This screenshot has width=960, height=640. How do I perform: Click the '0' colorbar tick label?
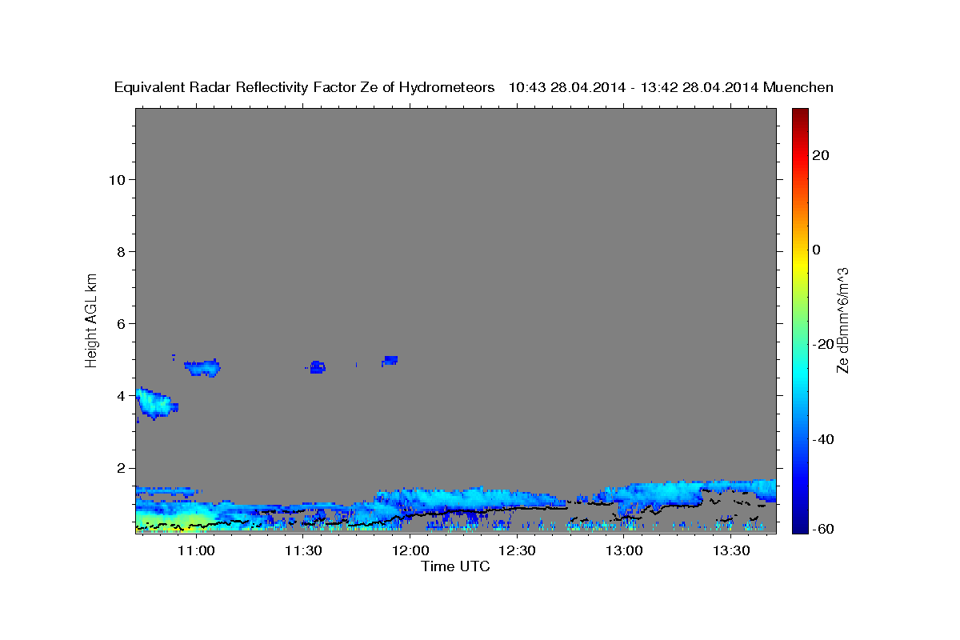(816, 250)
